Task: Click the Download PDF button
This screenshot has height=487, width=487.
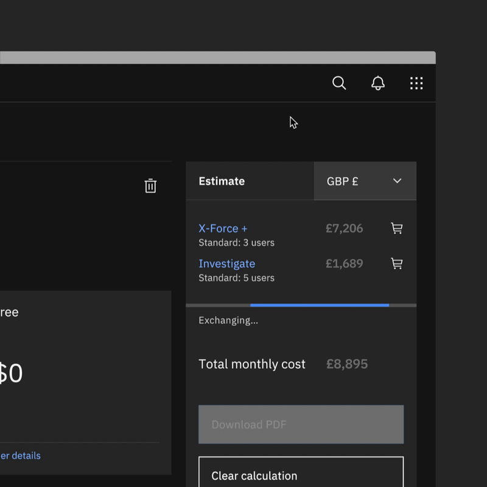Action: (x=301, y=424)
